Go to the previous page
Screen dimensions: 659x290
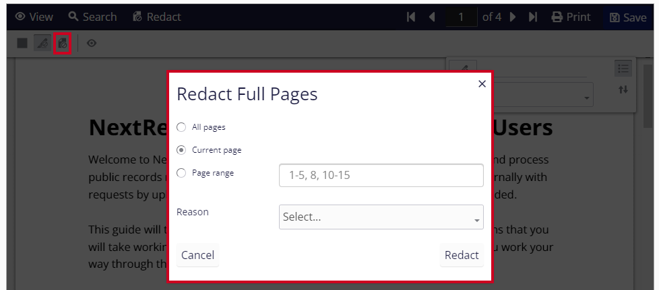432,17
